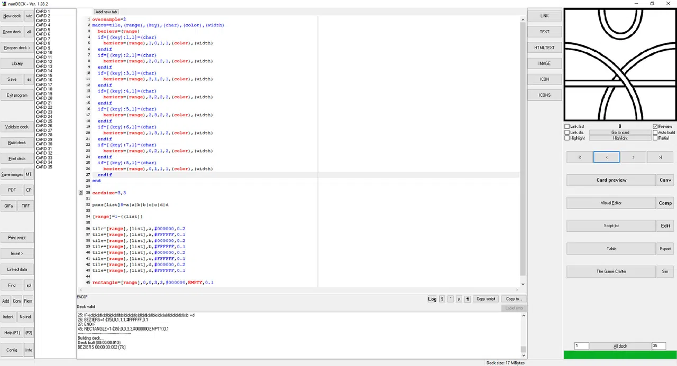Go to previous card with < button
Viewport: 677px width, 366px height.
(x=607, y=157)
